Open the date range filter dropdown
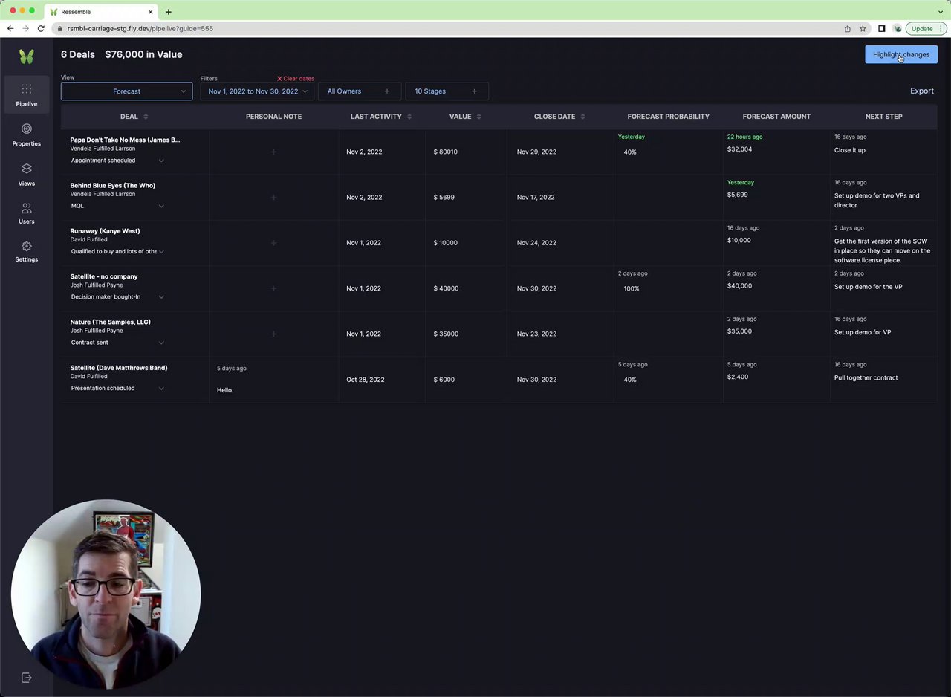This screenshot has height=697, width=951. pos(257,91)
